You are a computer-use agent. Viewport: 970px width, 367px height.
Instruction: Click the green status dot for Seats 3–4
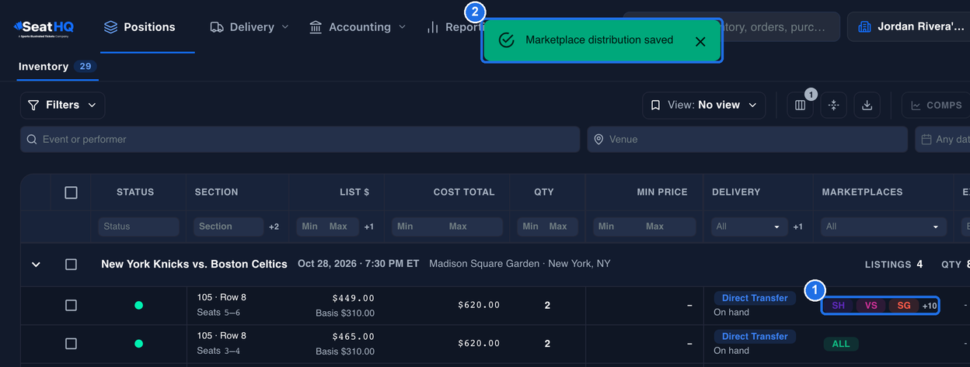pos(138,344)
